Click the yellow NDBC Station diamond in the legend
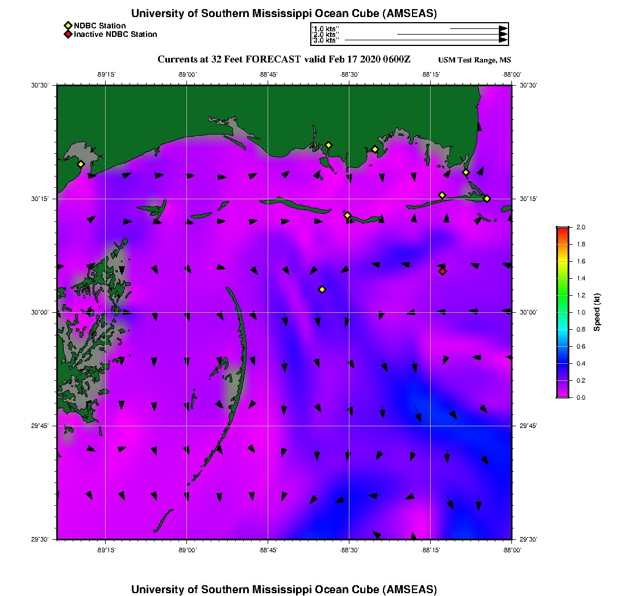 (x=68, y=26)
